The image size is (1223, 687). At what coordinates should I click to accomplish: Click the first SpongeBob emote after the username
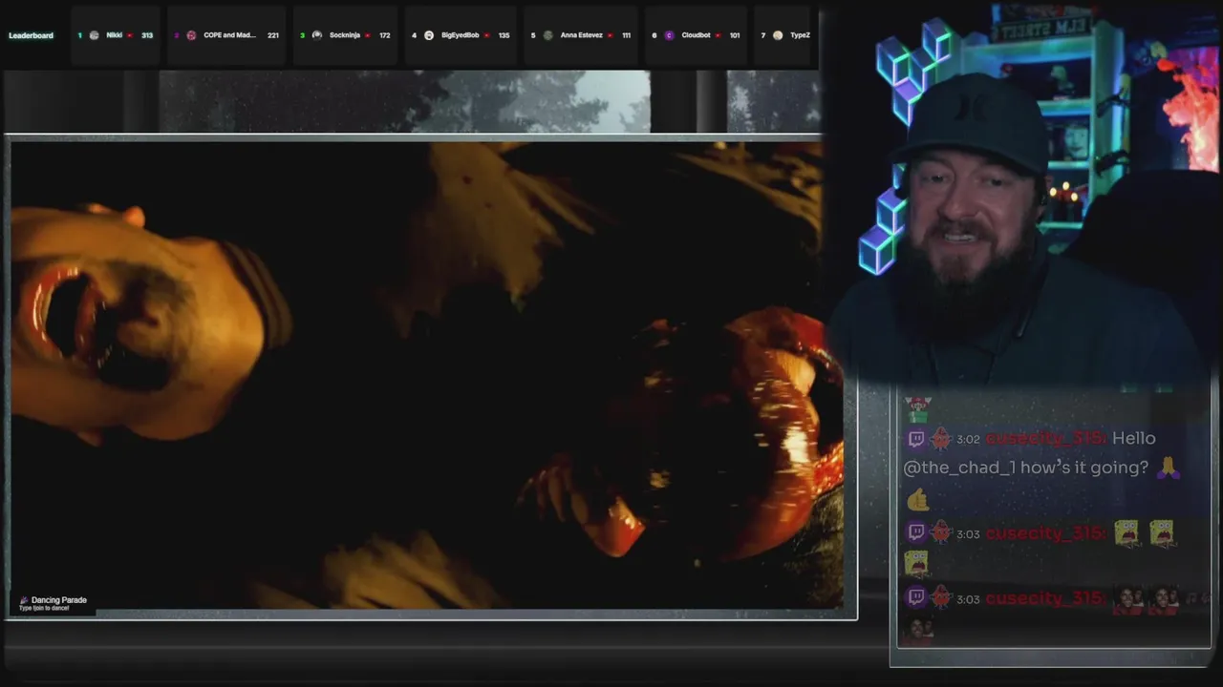(x=1126, y=532)
